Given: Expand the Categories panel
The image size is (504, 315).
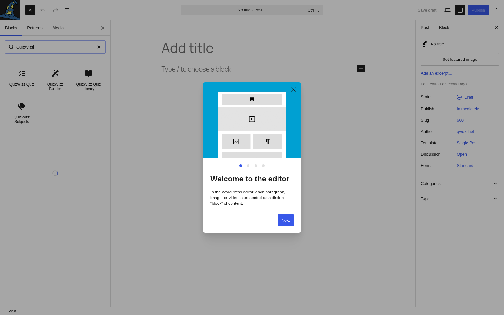Looking at the screenshot, I should tap(460, 184).
